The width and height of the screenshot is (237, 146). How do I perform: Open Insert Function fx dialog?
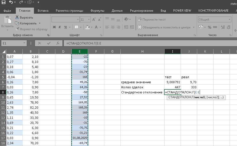coord(58,43)
